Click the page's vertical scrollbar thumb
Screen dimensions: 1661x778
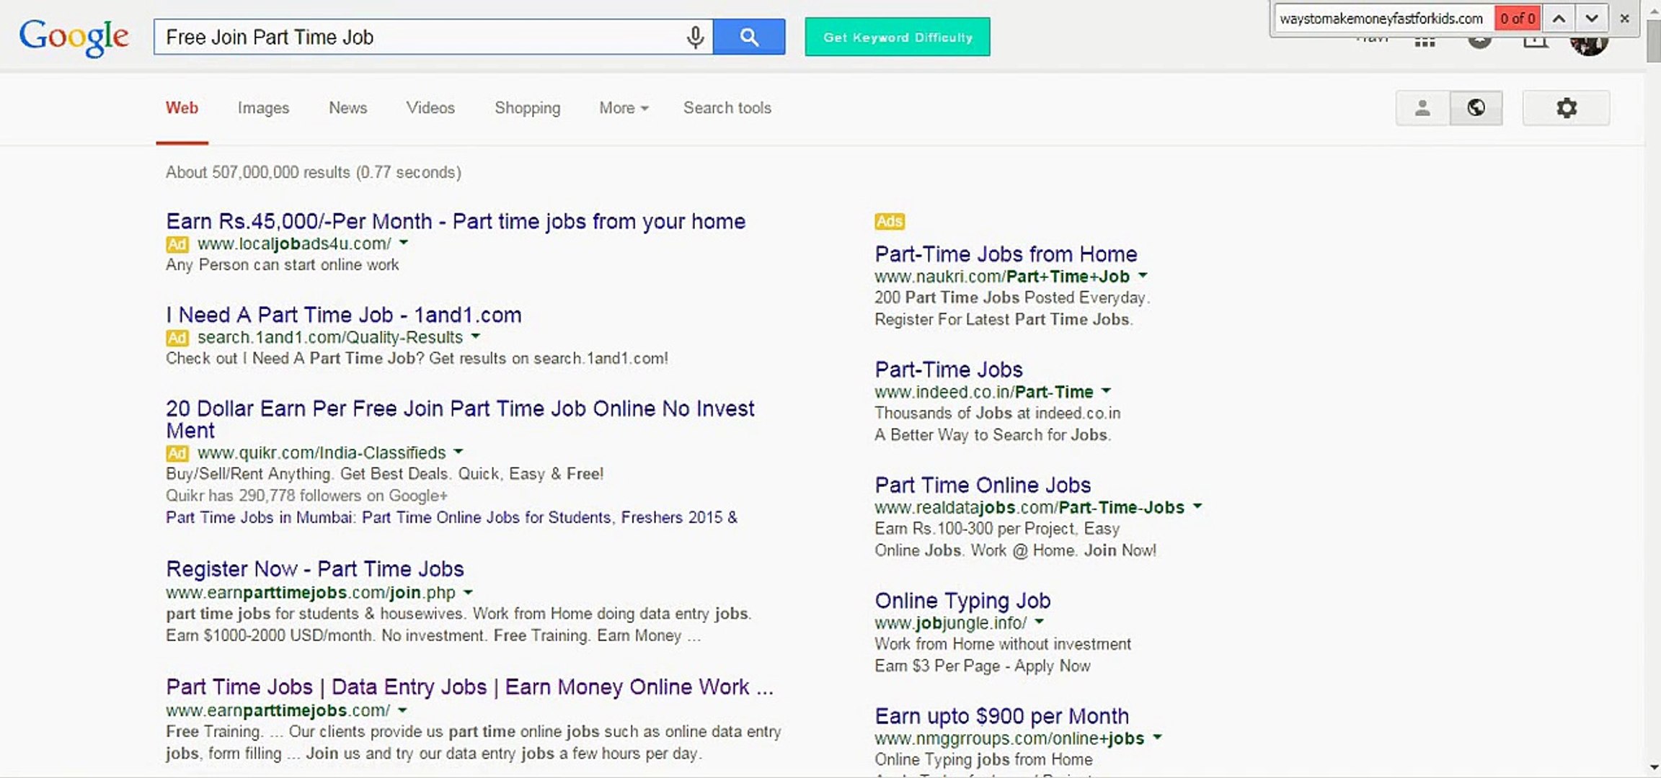1653,40
